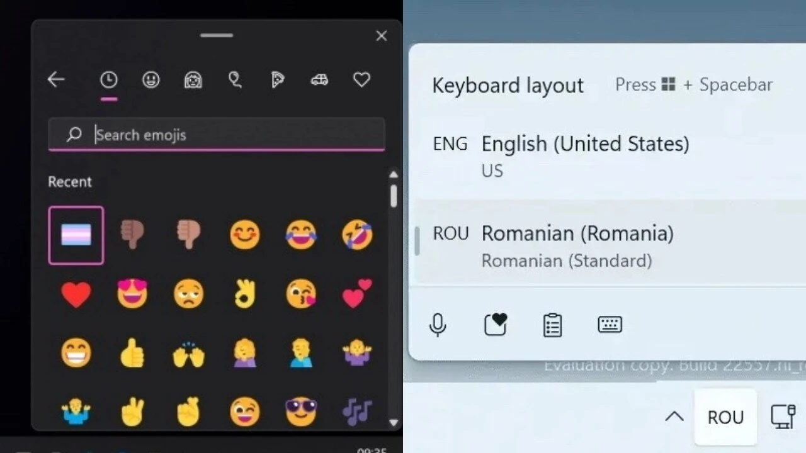This screenshot has width=806, height=453.
Task: Open the touch keyboard icon
Action: point(609,325)
